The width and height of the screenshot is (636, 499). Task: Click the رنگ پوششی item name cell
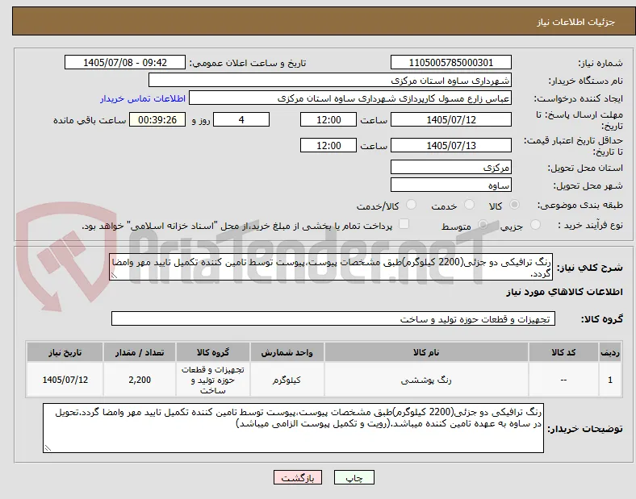coord(426,380)
